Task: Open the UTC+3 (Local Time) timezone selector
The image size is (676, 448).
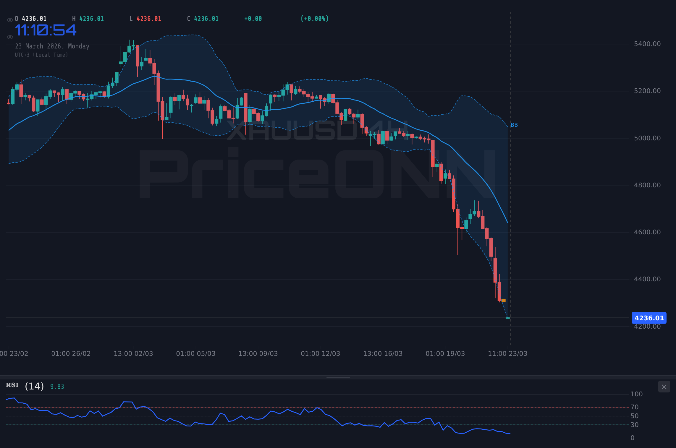Action: tap(42, 55)
